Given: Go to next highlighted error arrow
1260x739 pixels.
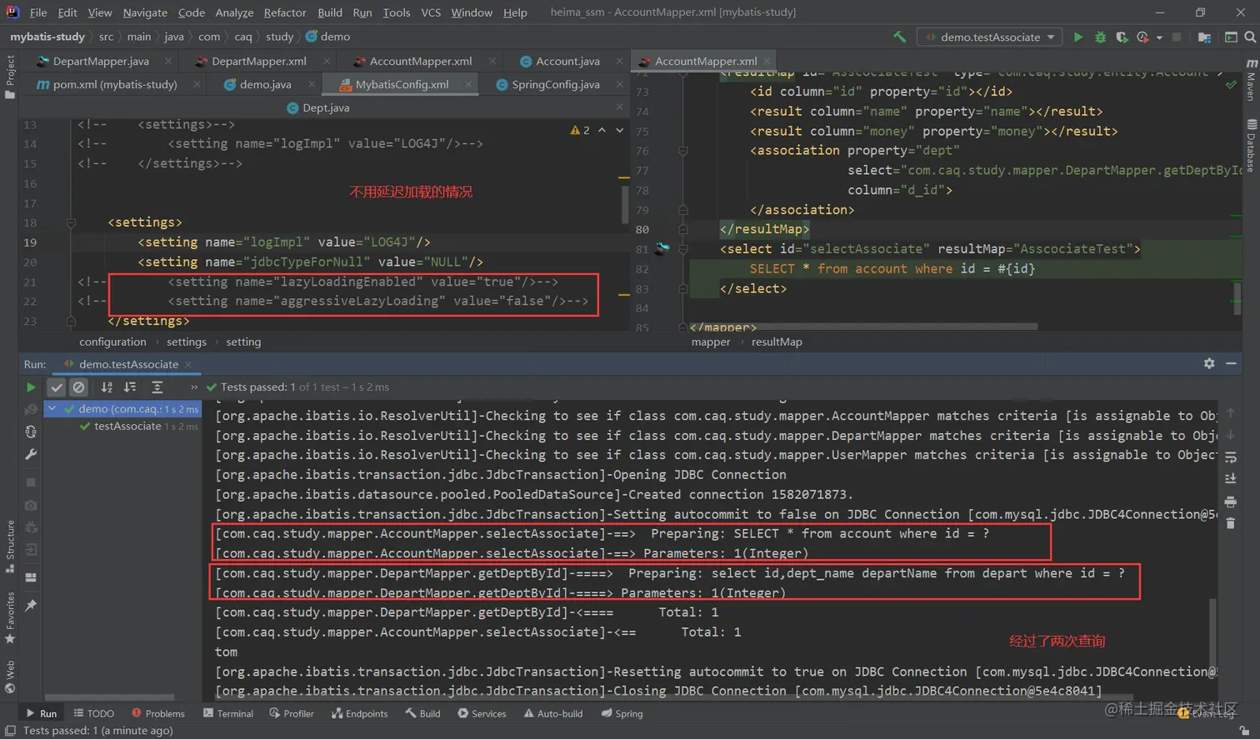Looking at the screenshot, I should [x=619, y=130].
